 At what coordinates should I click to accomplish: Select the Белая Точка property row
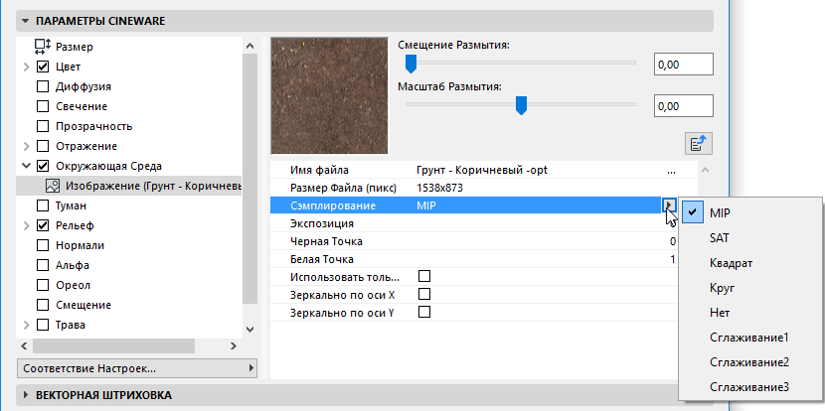point(473,259)
